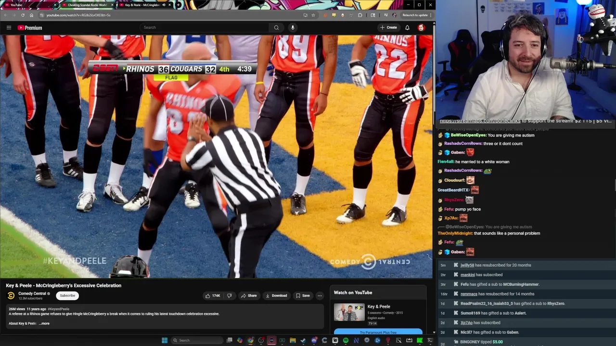Dislike the video with thumbs-down icon
Image resolution: width=616 pixels, height=346 pixels.
[229, 296]
